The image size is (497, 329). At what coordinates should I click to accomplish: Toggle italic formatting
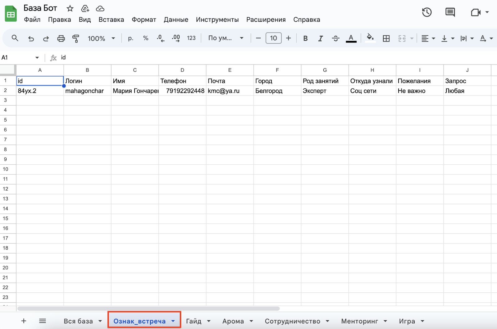point(320,38)
